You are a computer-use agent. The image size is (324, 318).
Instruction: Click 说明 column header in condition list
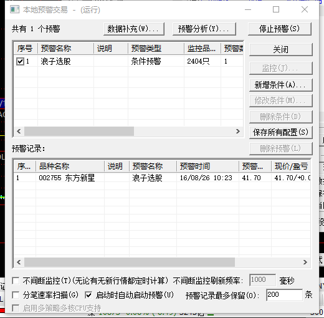pyautogui.click(x=111, y=49)
